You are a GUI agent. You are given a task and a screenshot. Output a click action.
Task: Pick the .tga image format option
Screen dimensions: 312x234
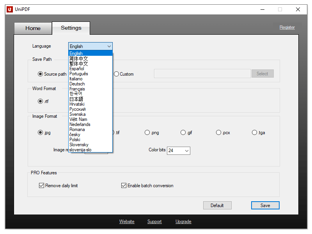click(254, 132)
